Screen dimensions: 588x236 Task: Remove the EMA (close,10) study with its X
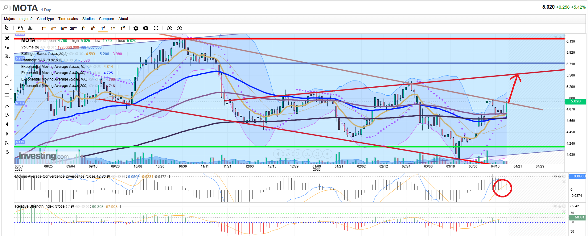(x=99, y=67)
